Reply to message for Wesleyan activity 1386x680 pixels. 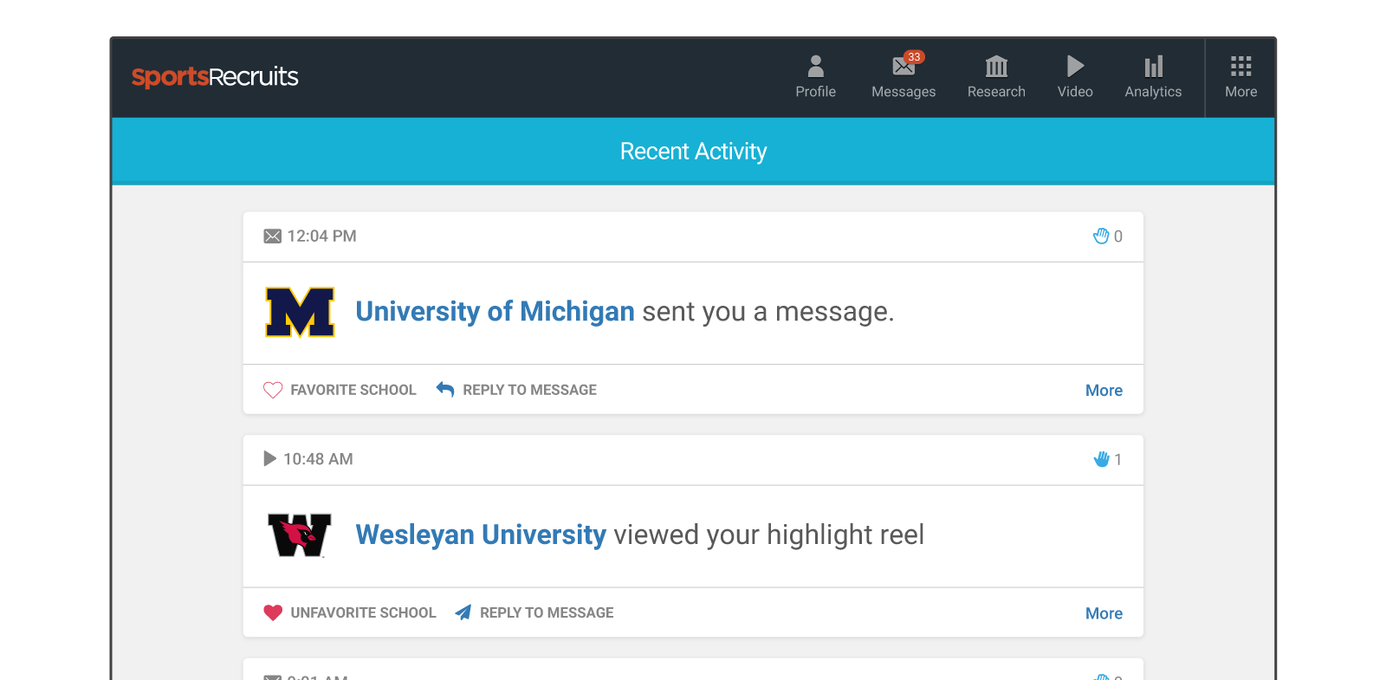coord(534,612)
